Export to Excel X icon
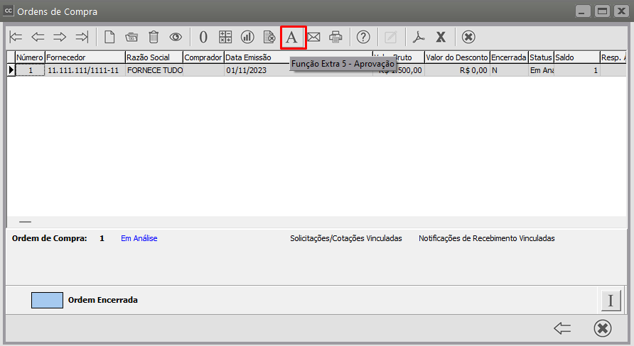 click(441, 37)
